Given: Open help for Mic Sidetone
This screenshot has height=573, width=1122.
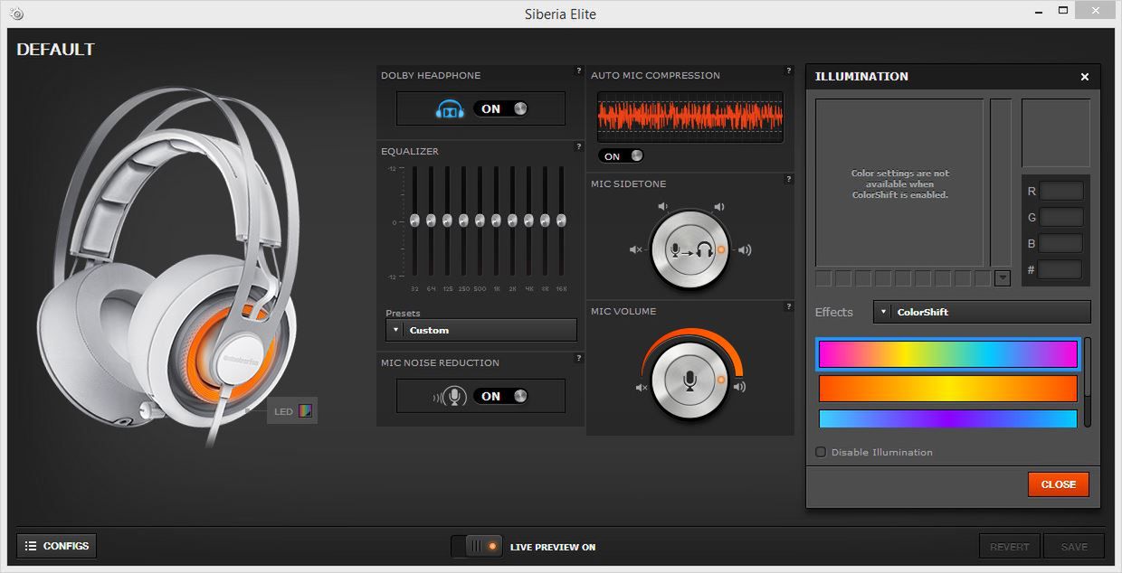Looking at the screenshot, I should [790, 179].
